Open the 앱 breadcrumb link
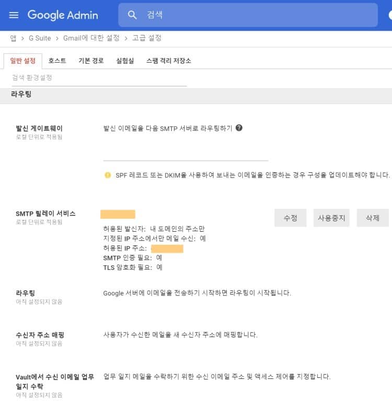The width and height of the screenshot is (392, 416). [13, 38]
